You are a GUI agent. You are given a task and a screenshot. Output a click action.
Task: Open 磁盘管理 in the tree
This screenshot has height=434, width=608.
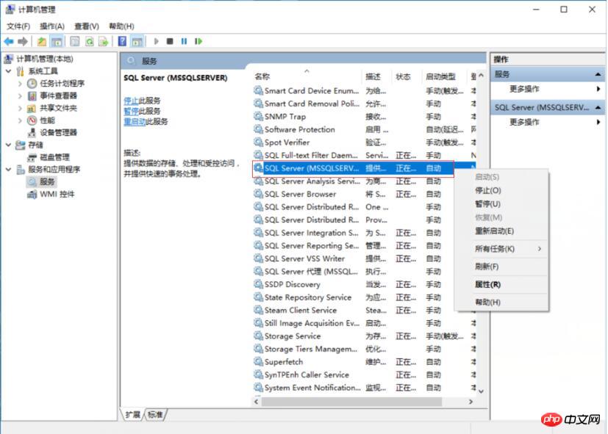(54, 157)
